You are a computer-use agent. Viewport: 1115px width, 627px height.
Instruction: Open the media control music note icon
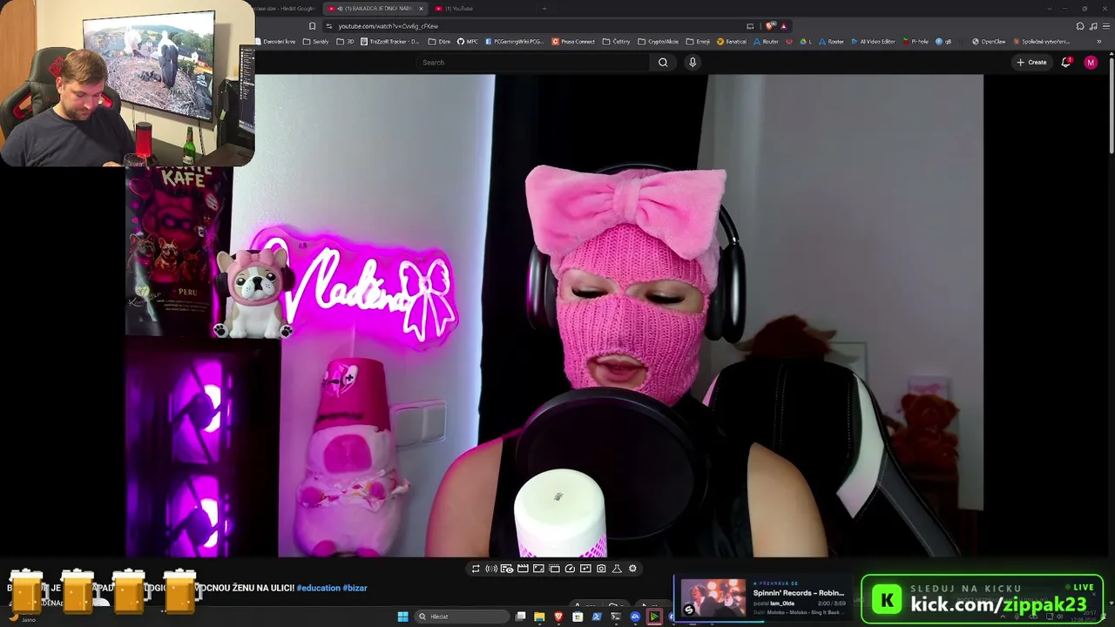click(1093, 26)
